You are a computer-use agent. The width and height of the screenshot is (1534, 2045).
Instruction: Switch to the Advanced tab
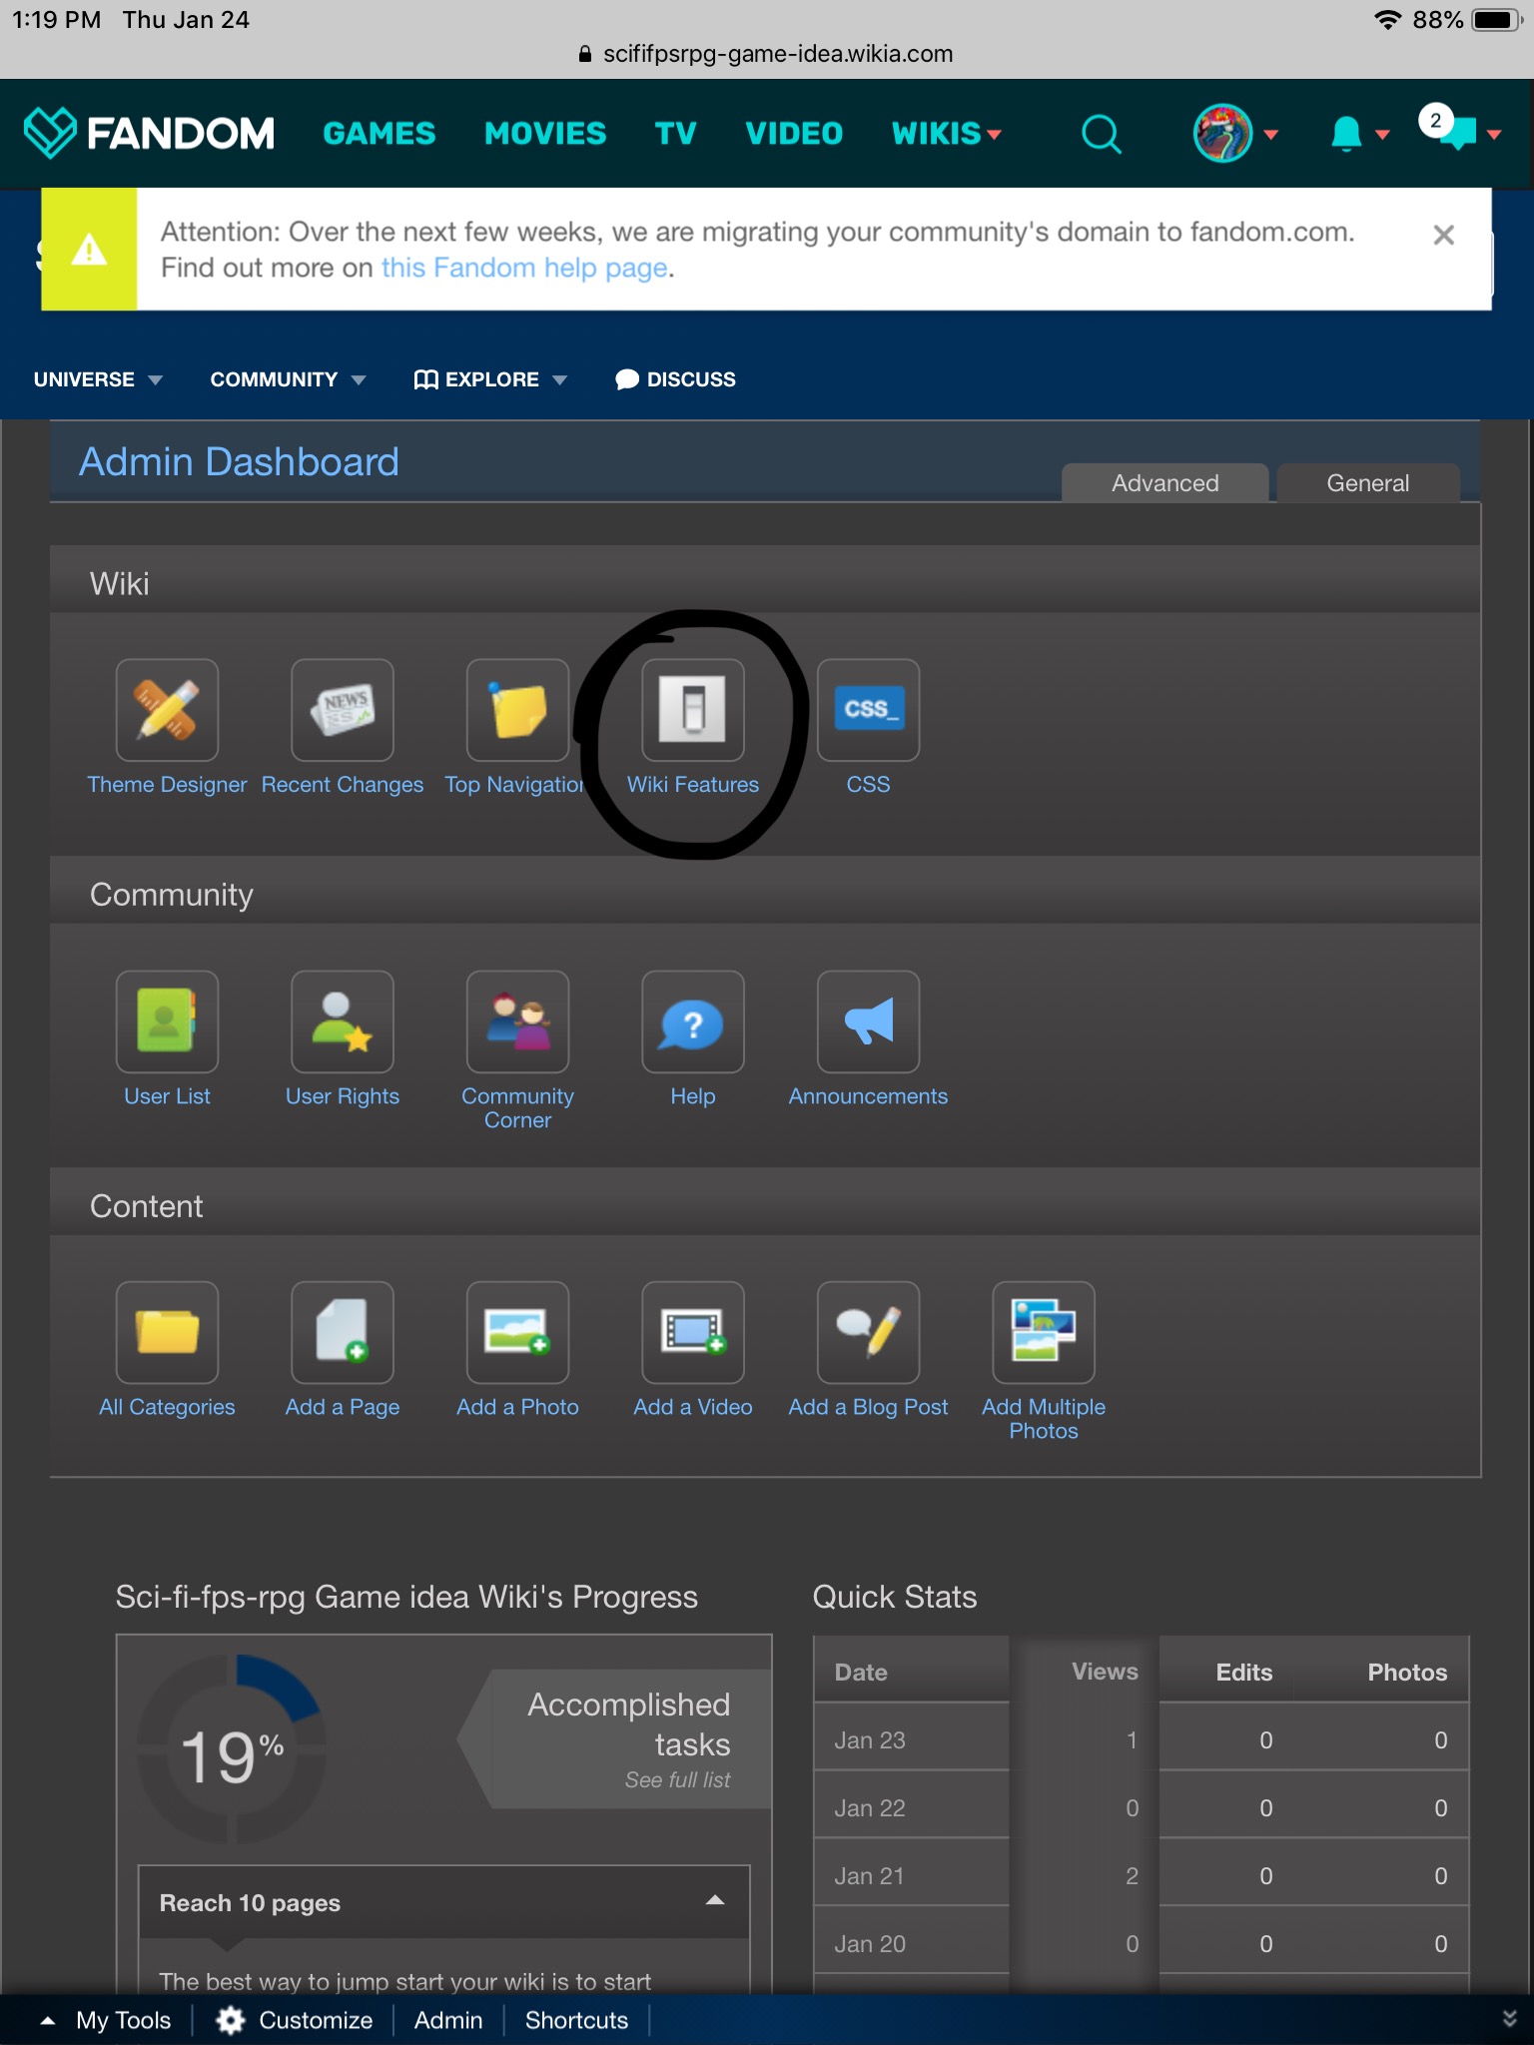pos(1164,483)
